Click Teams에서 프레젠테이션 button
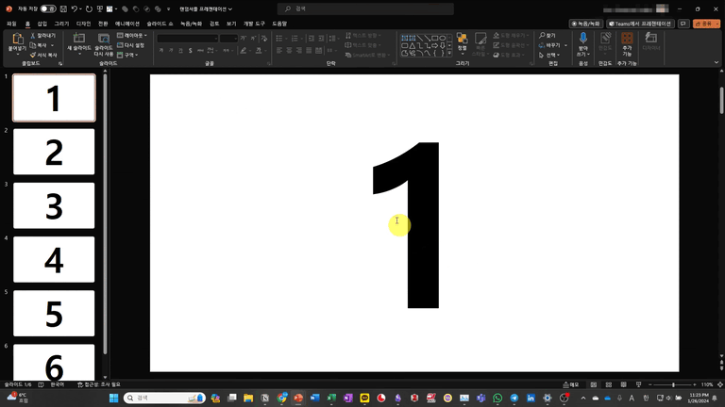Image resolution: width=725 pixels, height=407 pixels. [640, 24]
